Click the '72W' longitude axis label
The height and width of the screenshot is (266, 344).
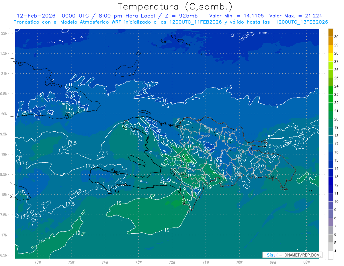172,262
